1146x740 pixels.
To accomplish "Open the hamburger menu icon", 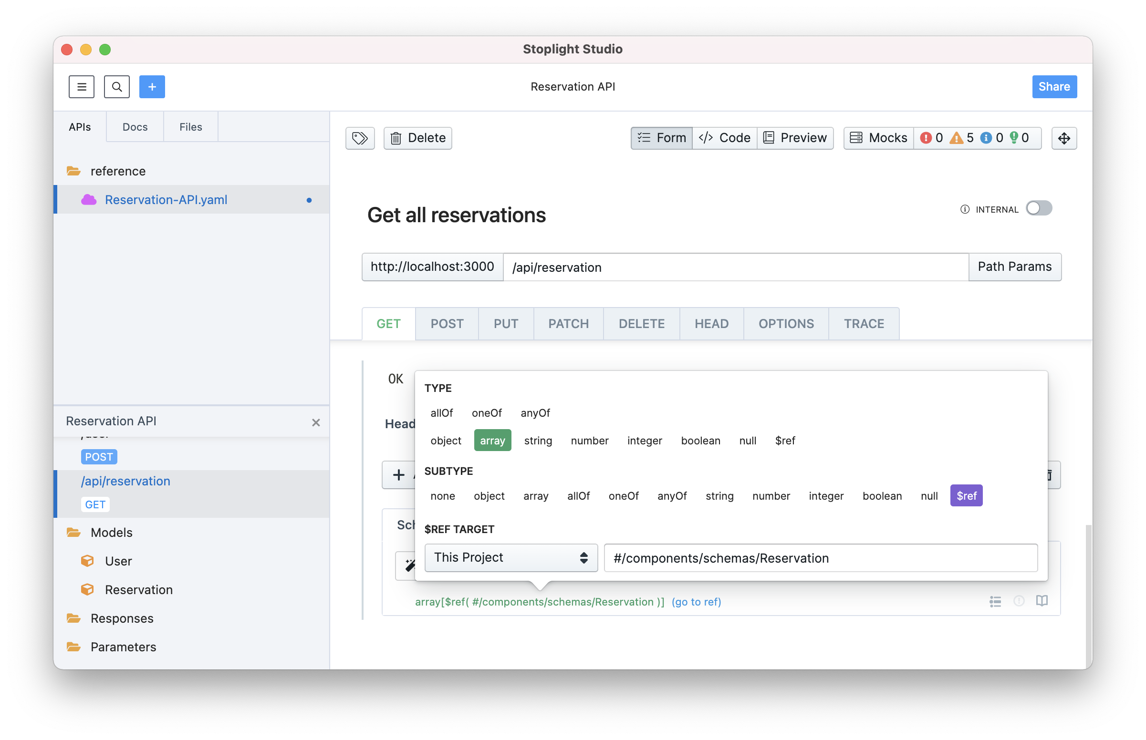I will [x=81, y=86].
